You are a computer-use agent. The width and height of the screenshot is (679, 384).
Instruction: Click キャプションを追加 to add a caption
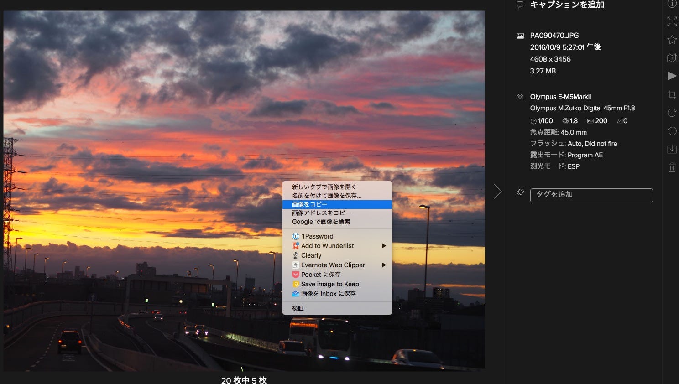pyautogui.click(x=567, y=5)
